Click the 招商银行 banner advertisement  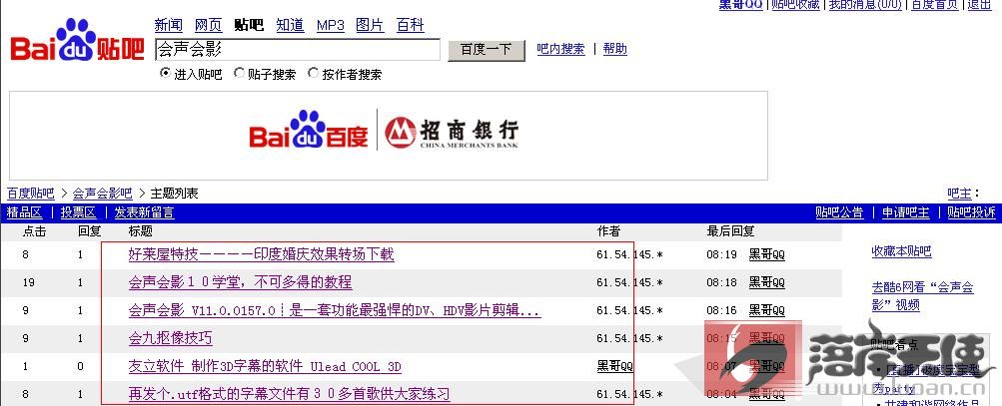[x=389, y=136]
